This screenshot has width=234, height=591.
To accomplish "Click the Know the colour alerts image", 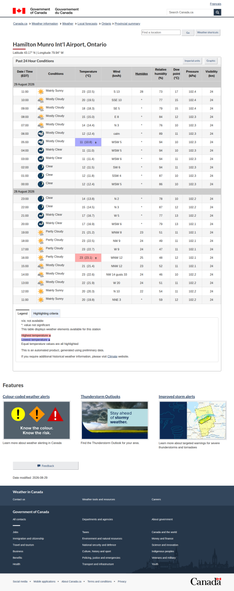I will (37, 420).
